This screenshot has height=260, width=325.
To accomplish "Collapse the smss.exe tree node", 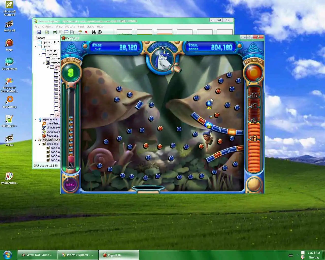I will (x=40, y=54).
